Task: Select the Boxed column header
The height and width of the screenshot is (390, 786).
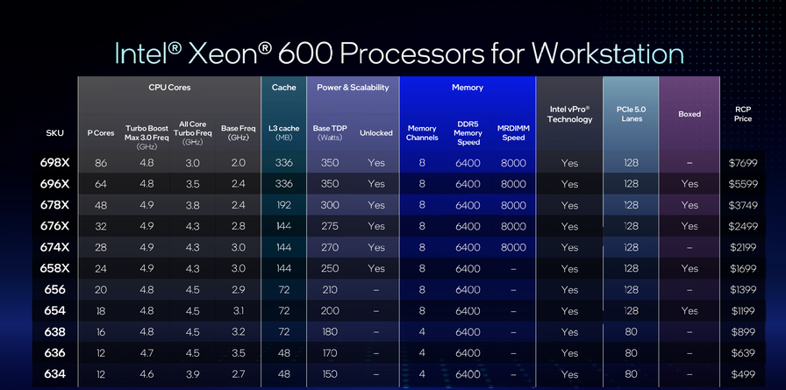Action: [690, 114]
